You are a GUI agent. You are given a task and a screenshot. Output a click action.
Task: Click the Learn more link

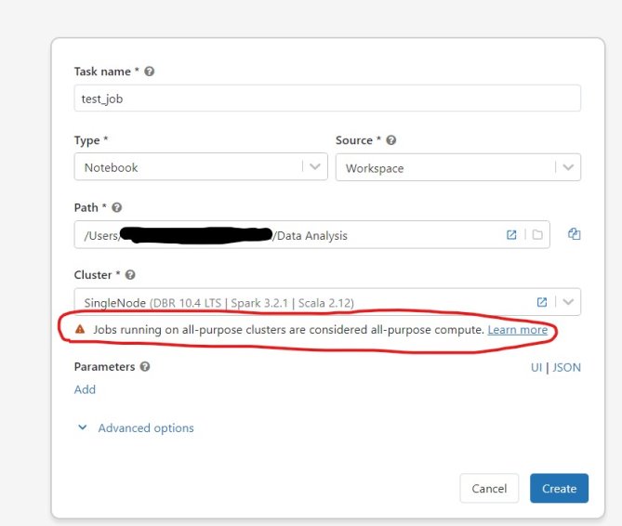518,330
